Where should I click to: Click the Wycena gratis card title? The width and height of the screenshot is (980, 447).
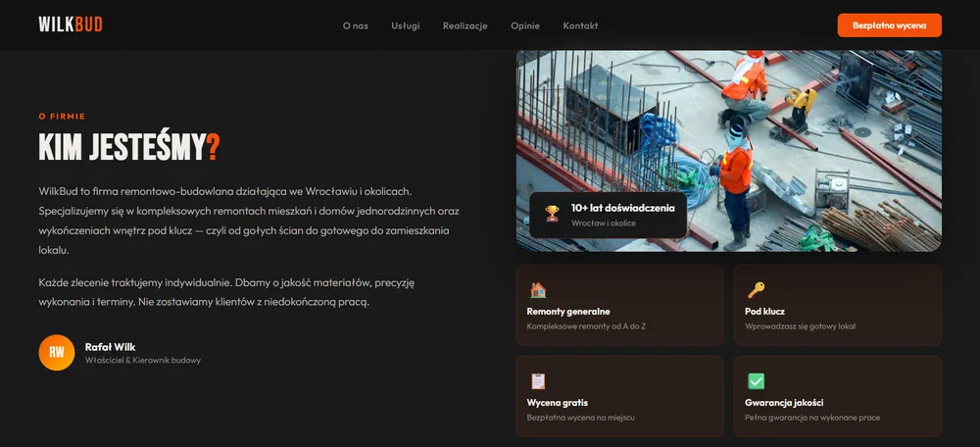point(558,403)
